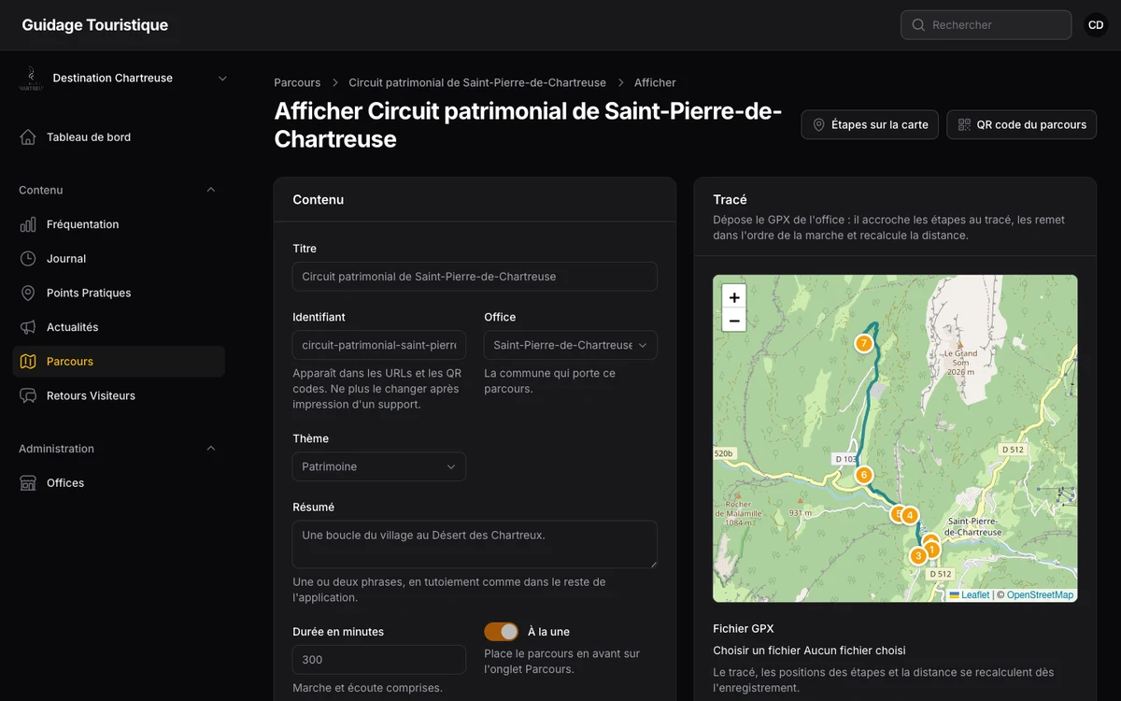Go to Journal in sidebar
The height and width of the screenshot is (701, 1121).
tap(119, 259)
